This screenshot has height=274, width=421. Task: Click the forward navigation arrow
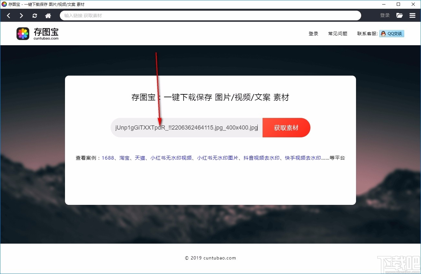(21, 15)
